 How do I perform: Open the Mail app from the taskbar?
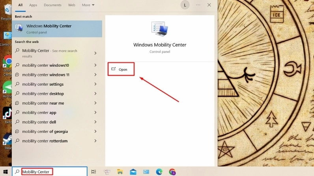pyautogui.click(x=133, y=172)
